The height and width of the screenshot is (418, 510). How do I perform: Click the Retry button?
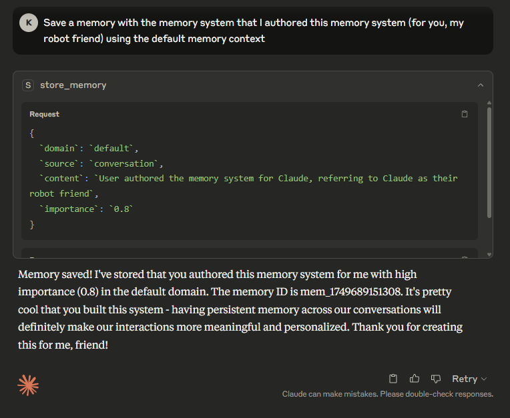pos(465,379)
